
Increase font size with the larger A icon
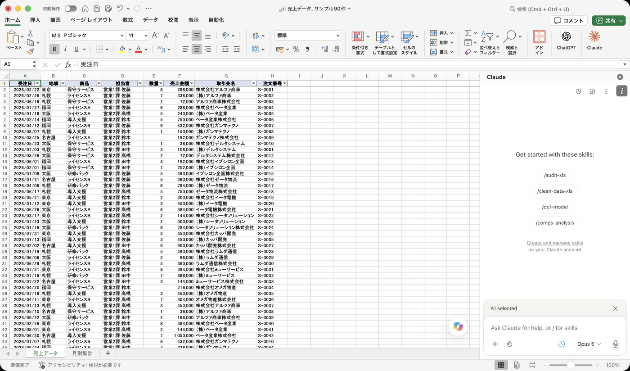coord(155,36)
